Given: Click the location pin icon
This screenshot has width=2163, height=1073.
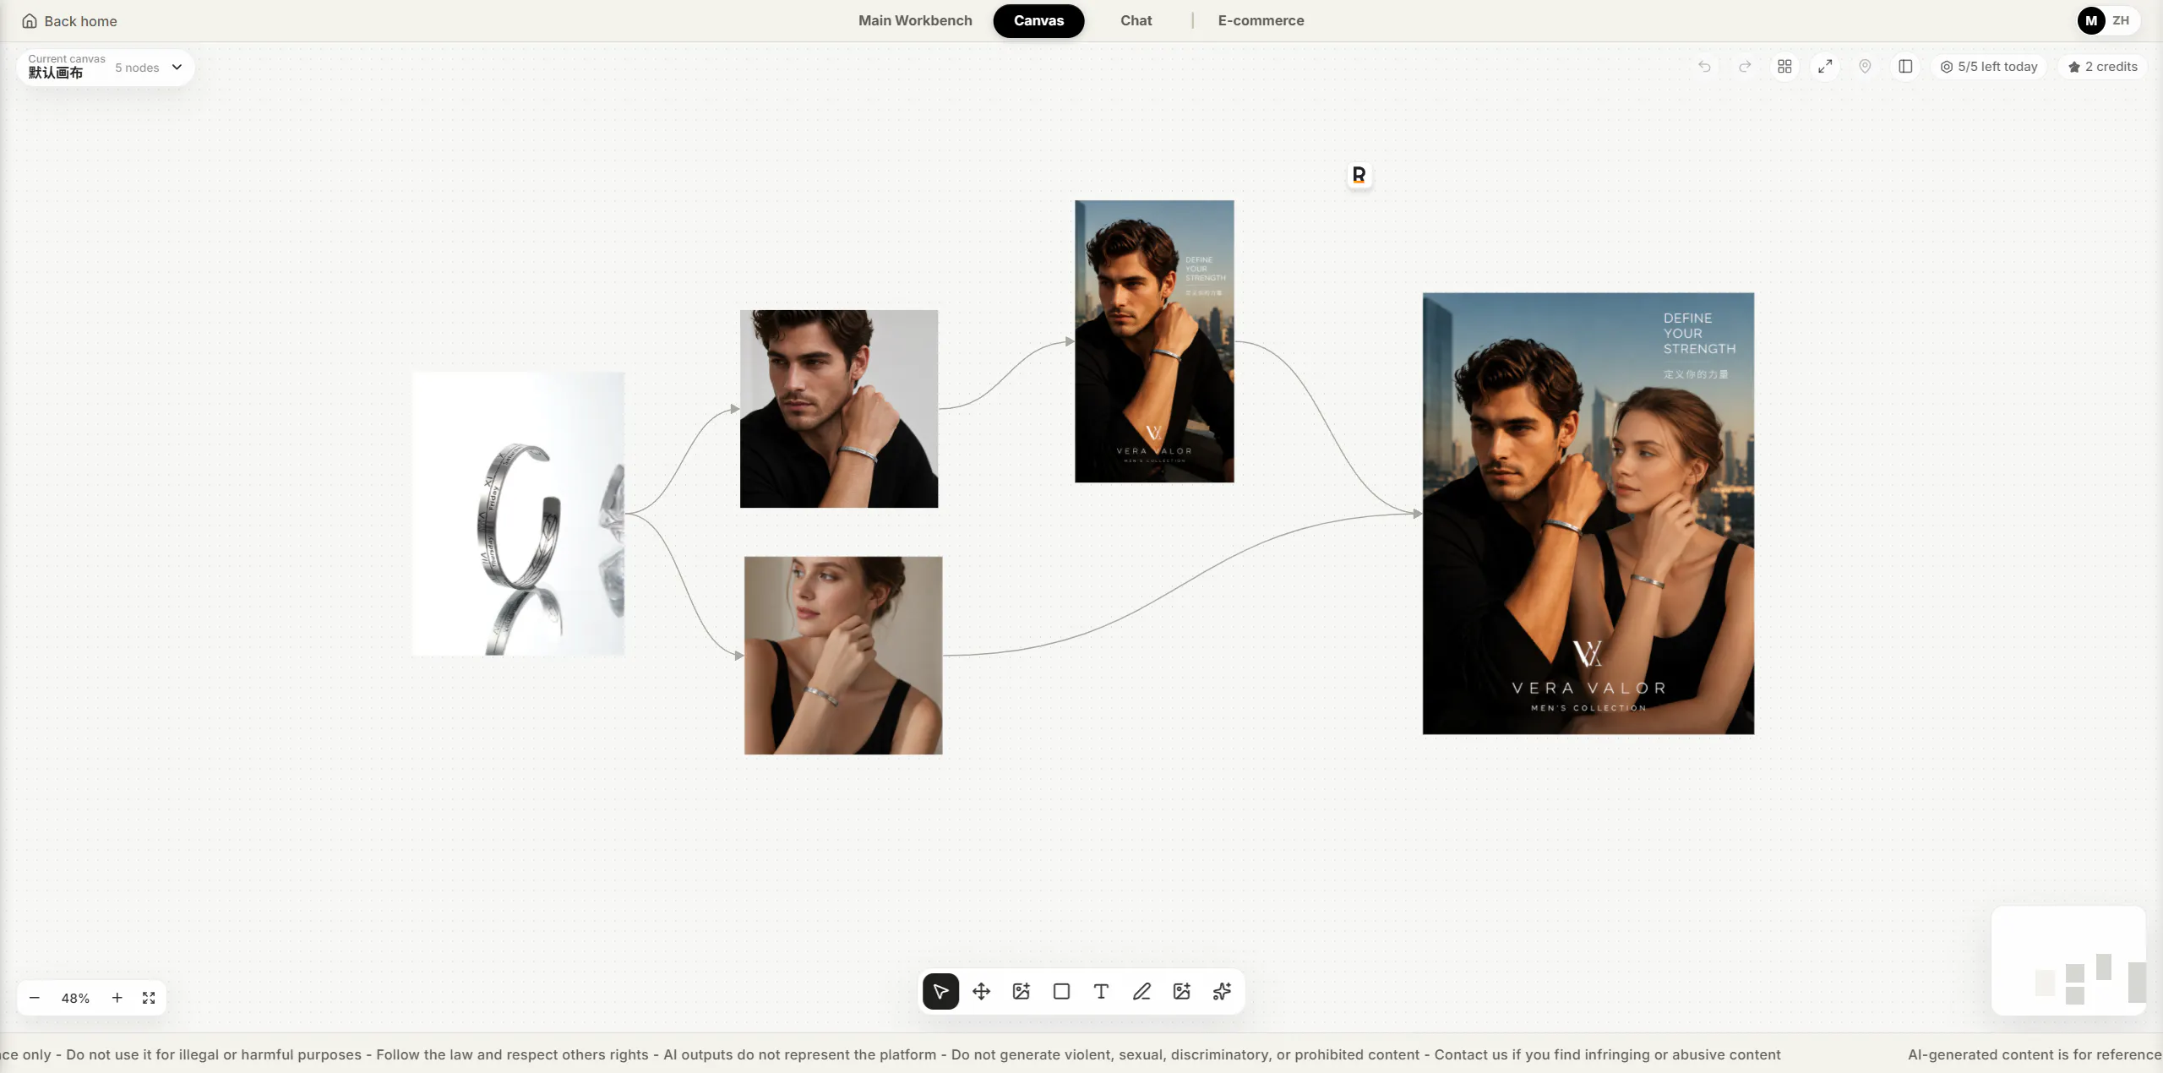Looking at the screenshot, I should [1865, 67].
